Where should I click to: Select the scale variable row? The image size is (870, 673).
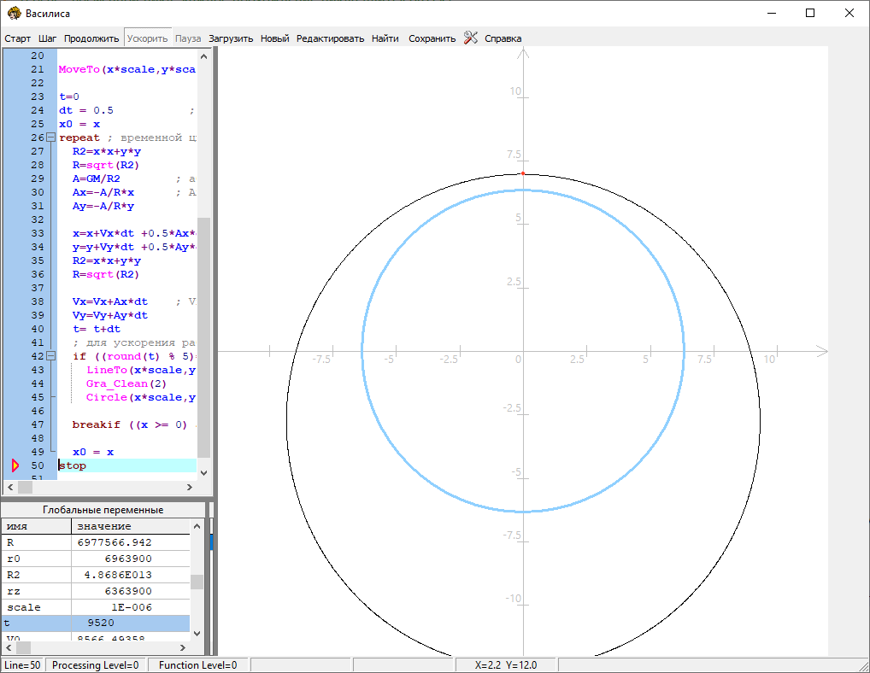click(94, 607)
